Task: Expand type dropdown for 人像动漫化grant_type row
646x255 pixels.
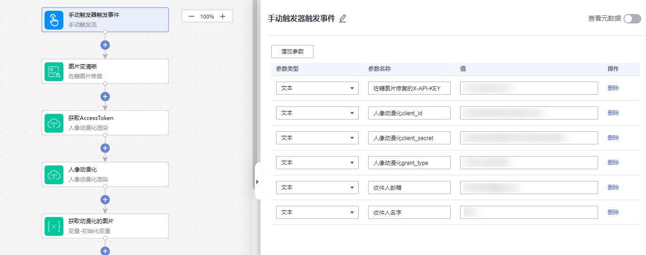Action: [x=317, y=163]
